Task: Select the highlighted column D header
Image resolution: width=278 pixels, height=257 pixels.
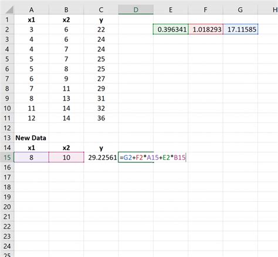Action: (136, 10)
